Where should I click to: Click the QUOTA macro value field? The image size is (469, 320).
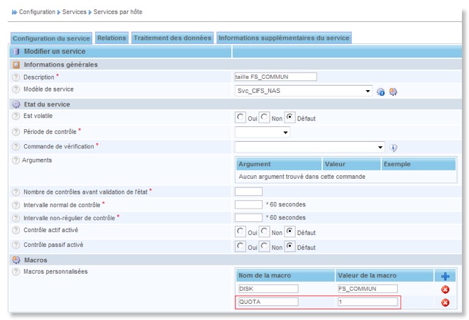[x=367, y=302]
